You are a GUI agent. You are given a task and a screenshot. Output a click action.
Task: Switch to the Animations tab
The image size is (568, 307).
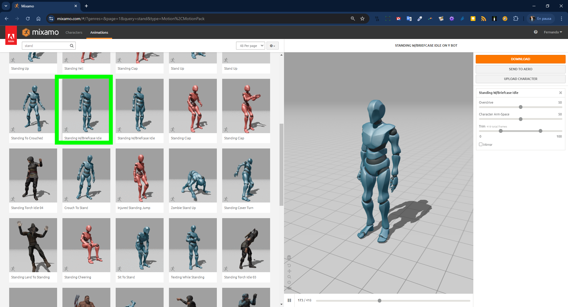click(x=99, y=32)
